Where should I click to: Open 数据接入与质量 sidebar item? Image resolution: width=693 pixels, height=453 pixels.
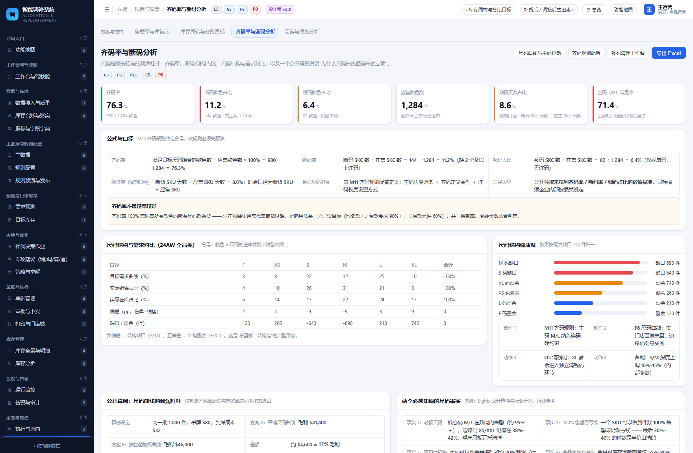pos(47,103)
